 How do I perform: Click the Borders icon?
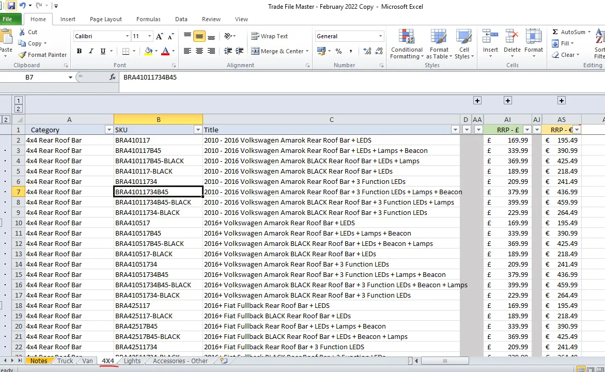tap(126, 51)
